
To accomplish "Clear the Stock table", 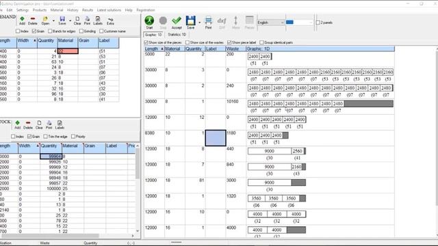I will pyautogui.click(x=39, y=124).
